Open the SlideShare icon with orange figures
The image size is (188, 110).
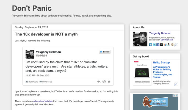pos(165,45)
